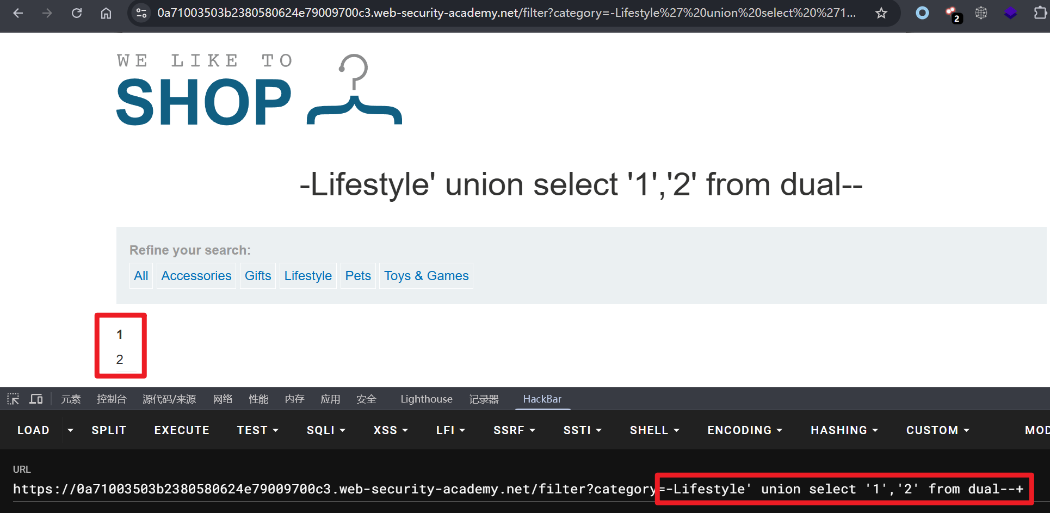1050x513 pixels.
Task: Bookmark this page with star icon
Action: (881, 13)
